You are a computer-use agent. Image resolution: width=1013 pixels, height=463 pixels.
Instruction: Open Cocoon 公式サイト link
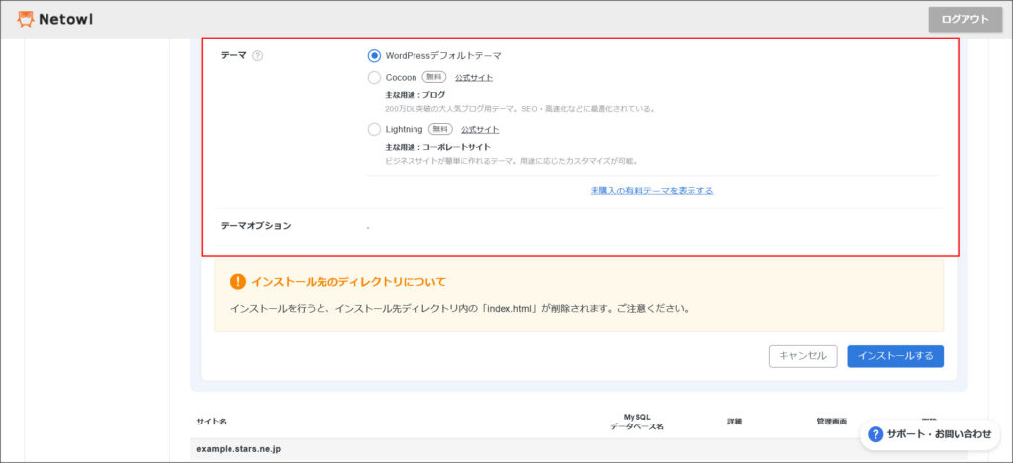(x=474, y=78)
